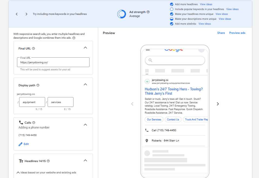Collapse the Calls section
Viewport: 259px width, 178px height.
(x=85, y=125)
